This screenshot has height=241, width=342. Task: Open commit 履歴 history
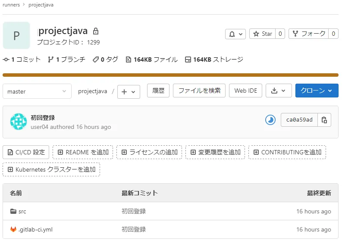coord(158,91)
